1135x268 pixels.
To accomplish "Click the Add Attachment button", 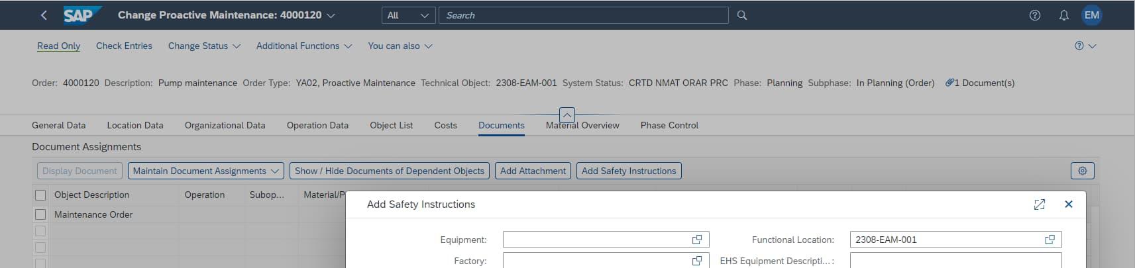I will click(533, 171).
